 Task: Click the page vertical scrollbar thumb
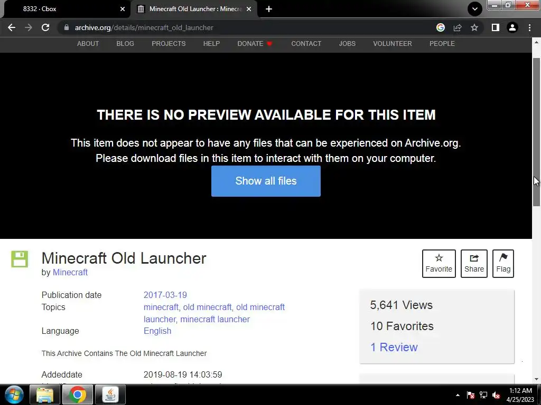coord(536,132)
